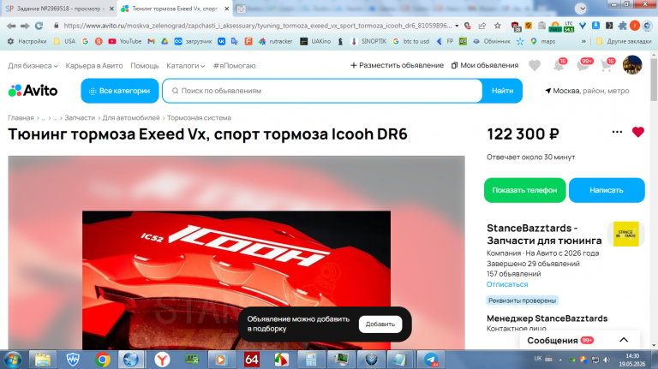Open Тормозная система breadcrumb

(x=199, y=118)
